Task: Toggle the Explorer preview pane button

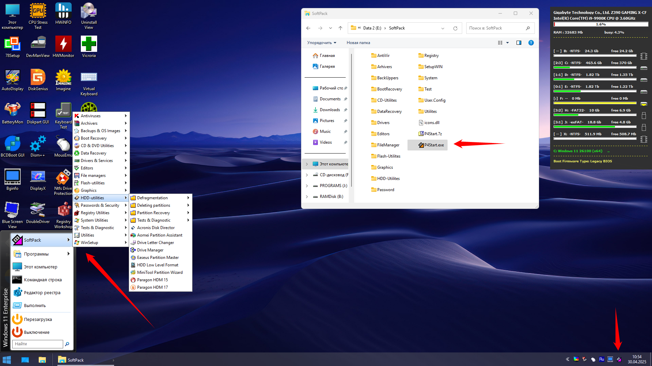Action: pyautogui.click(x=519, y=43)
